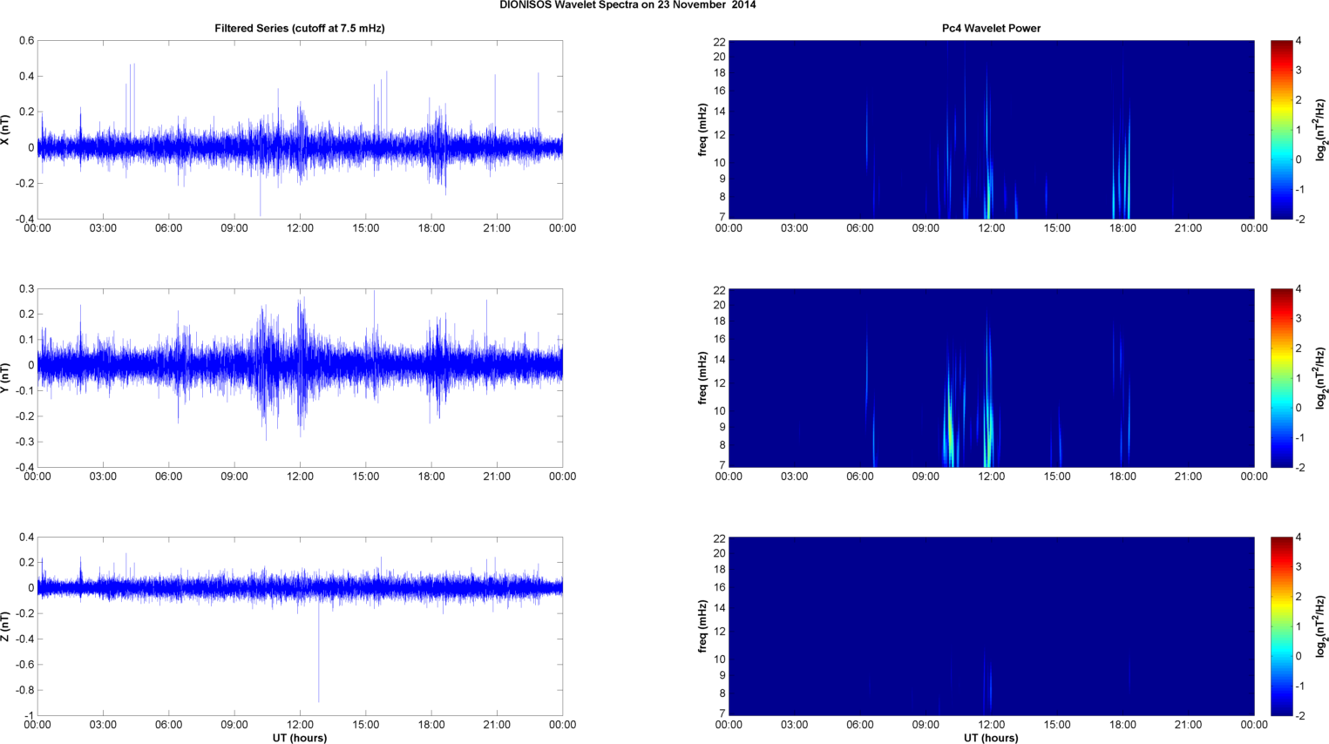1329x744 pixels.
Task: Click the figure title 'DIONISOS Wavelet Spectra on 23 November 2014'
Action: click(x=627, y=5)
